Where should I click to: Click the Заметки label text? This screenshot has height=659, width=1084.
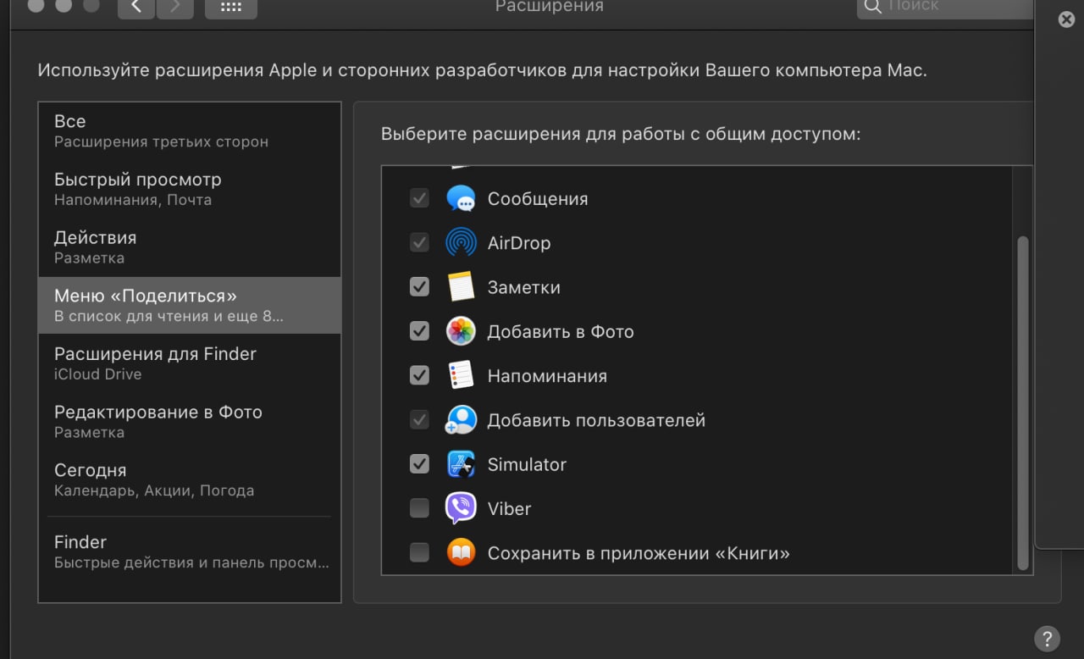pyautogui.click(x=524, y=287)
